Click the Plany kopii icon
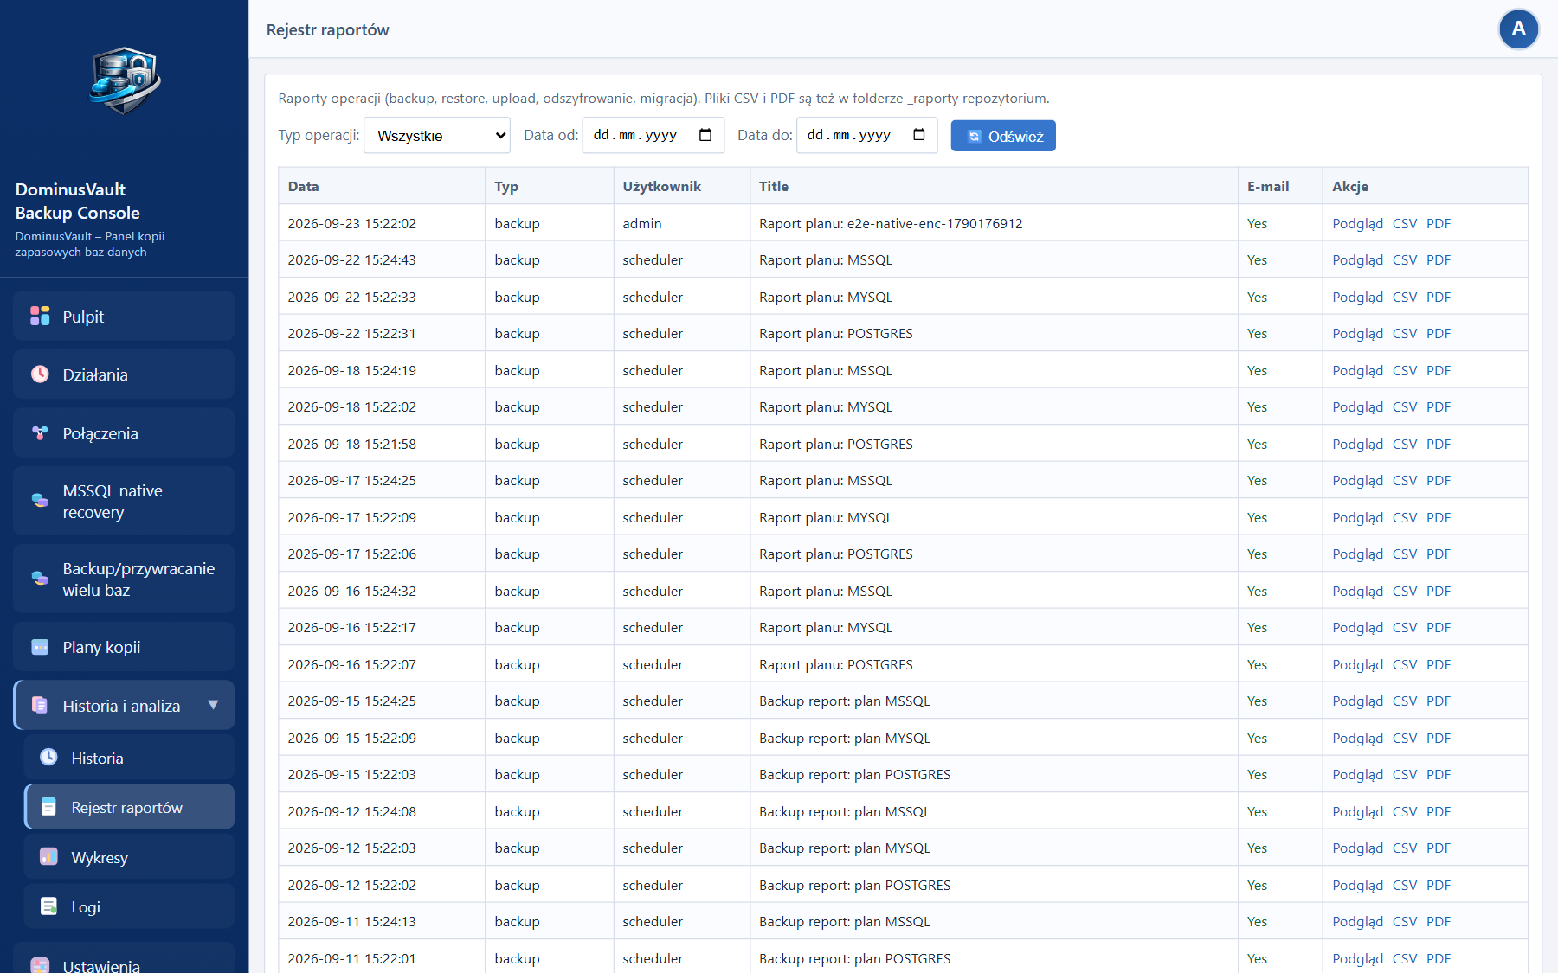1558x973 pixels. pos(40,647)
